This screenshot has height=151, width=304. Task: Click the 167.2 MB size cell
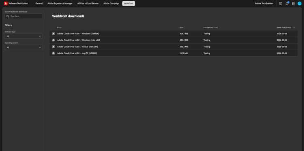184,53
